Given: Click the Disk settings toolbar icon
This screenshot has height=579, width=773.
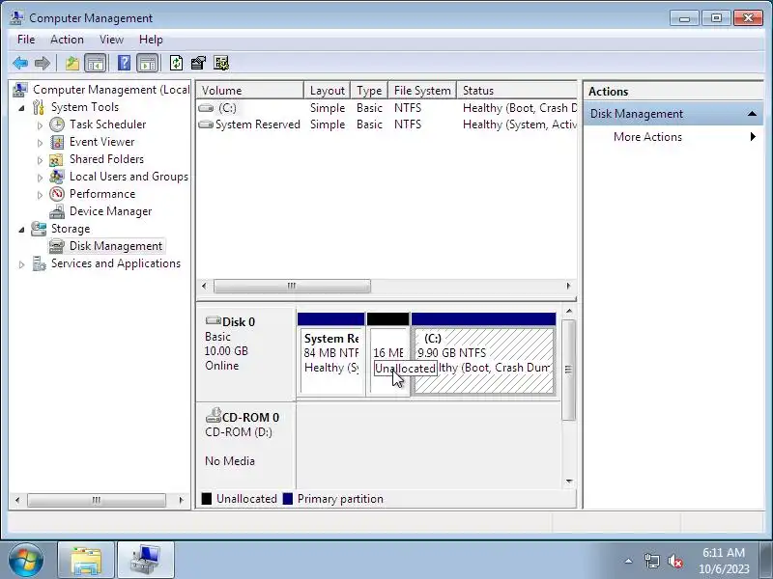Looking at the screenshot, I should [x=221, y=63].
